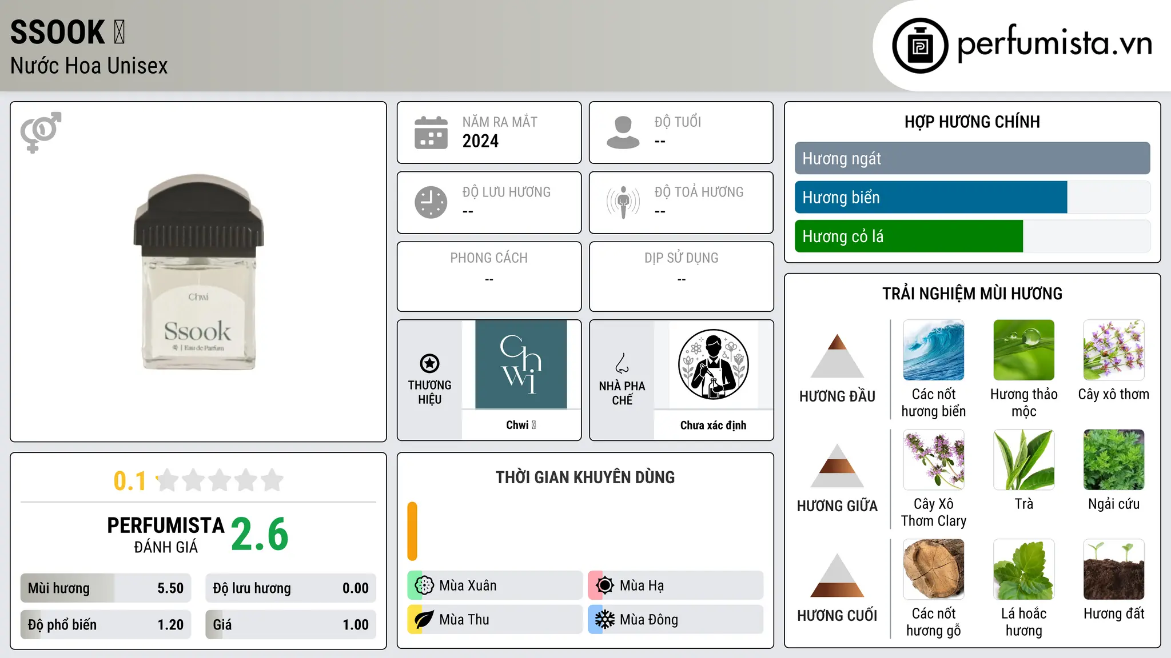Select the Trà tea leaf image
Image resolution: width=1171 pixels, height=658 pixels.
[x=1023, y=460]
